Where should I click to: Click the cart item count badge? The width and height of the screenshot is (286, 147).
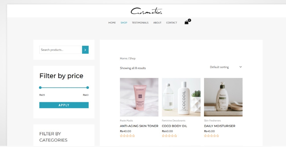click(189, 20)
